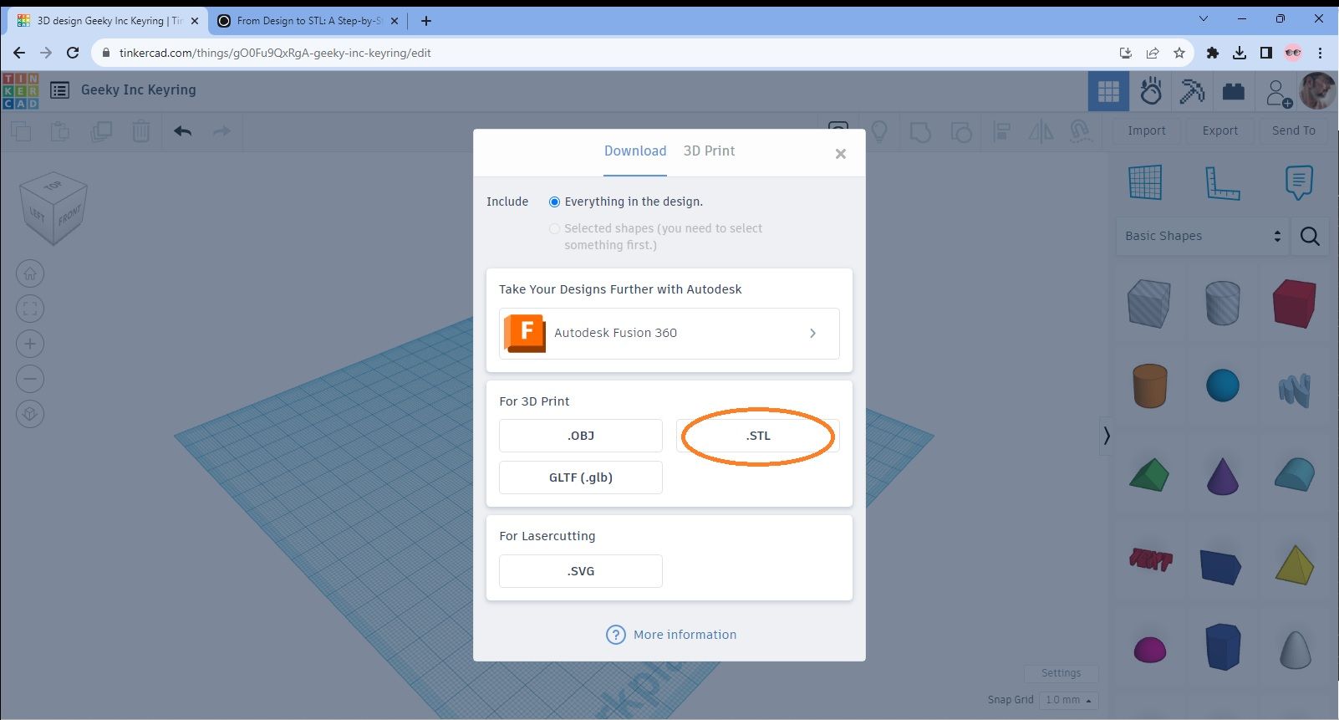This screenshot has width=1339, height=720.
Task: Click the .SVG lasercutting button
Action: pyautogui.click(x=581, y=571)
